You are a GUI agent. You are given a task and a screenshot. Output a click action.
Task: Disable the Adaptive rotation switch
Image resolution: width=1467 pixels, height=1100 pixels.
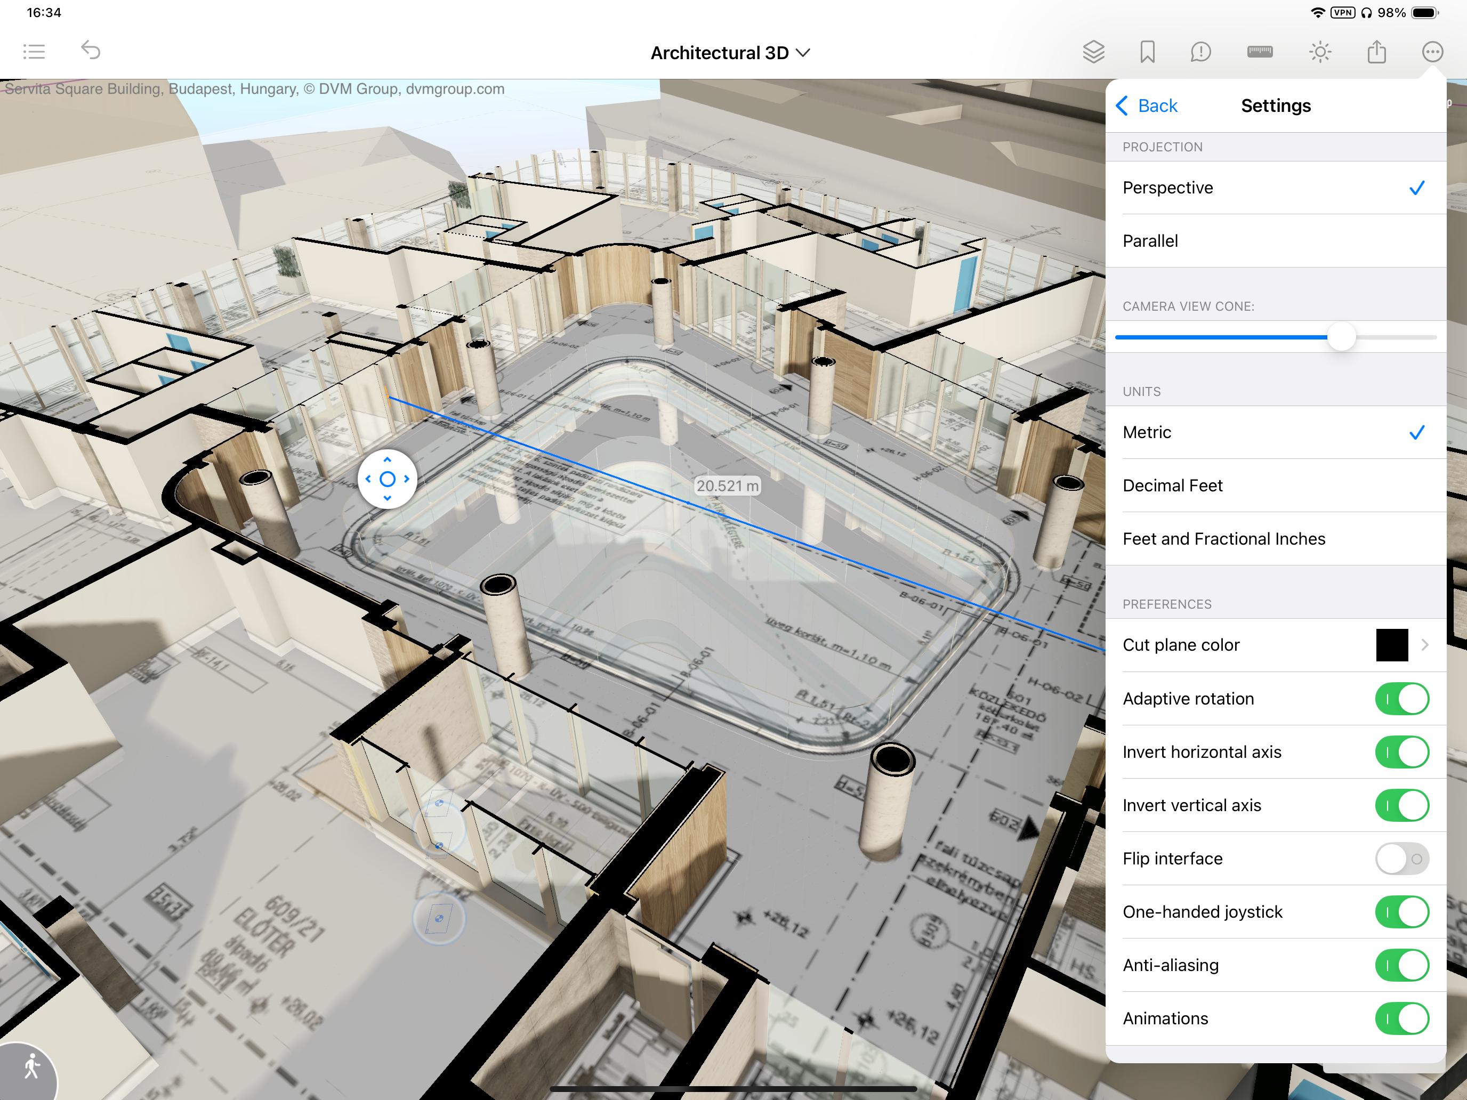(1401, 699)
